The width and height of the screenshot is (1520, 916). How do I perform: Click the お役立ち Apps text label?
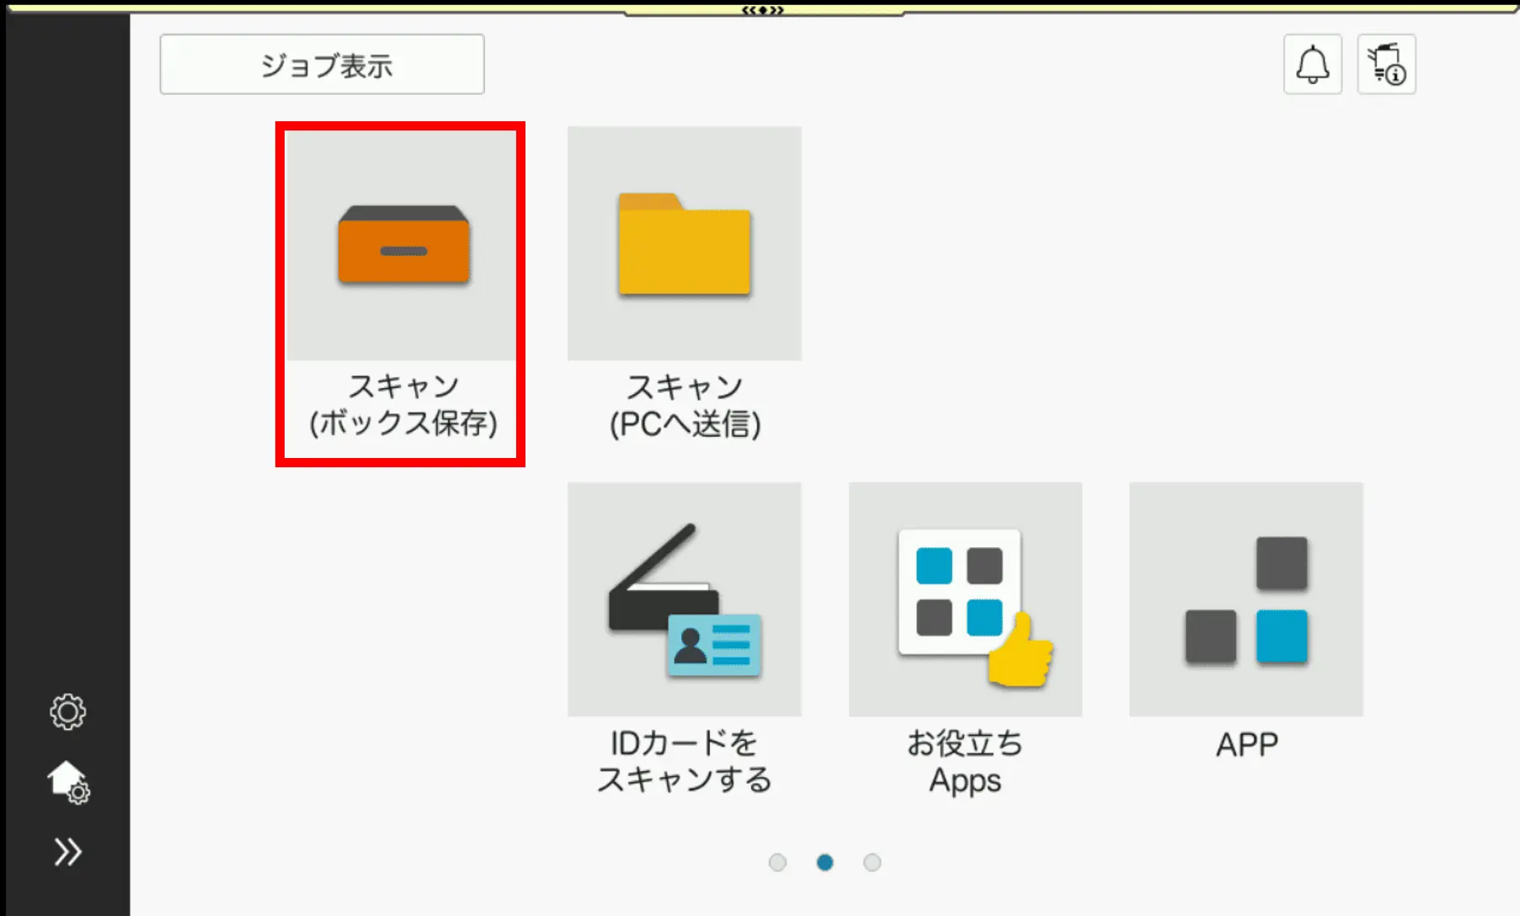point(965,761)
